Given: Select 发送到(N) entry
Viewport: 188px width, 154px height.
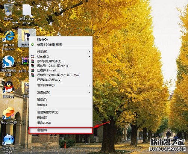Looking at the screenshot, I should click(61, 92).
